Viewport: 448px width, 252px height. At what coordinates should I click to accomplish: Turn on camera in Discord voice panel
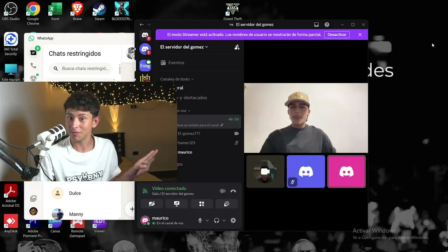(152, 204)
